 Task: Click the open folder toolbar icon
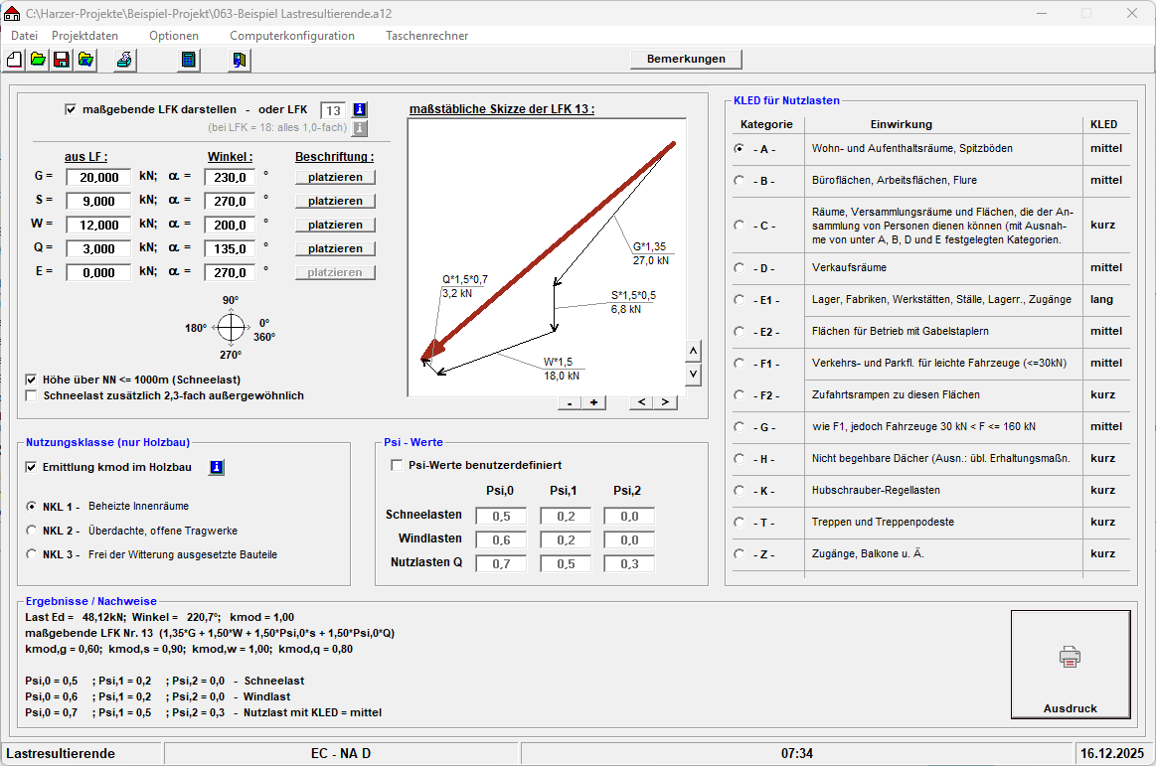38,60
